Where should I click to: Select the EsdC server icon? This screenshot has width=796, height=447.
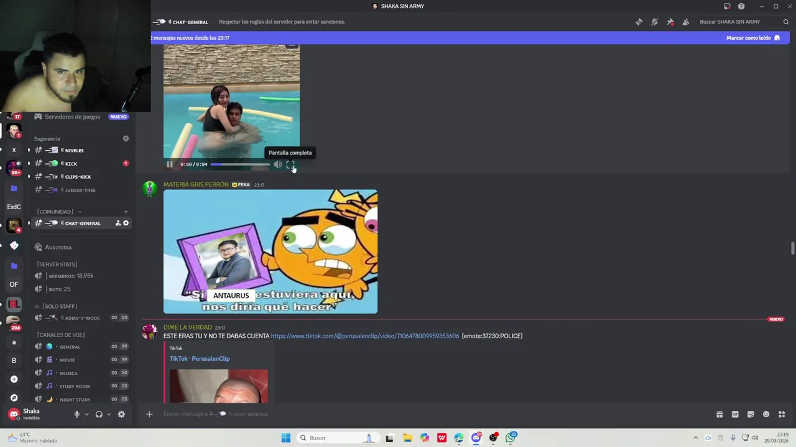pyautogui.click(x=14, y=207)
